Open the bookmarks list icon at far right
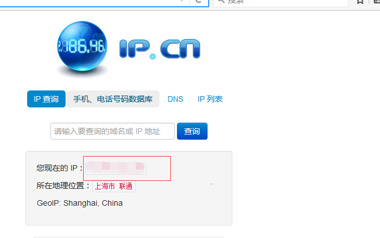The image size is (380, 238). pos(377,2)
